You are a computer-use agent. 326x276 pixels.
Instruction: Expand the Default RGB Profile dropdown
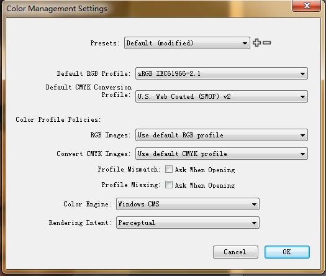[x=222, y=73]
